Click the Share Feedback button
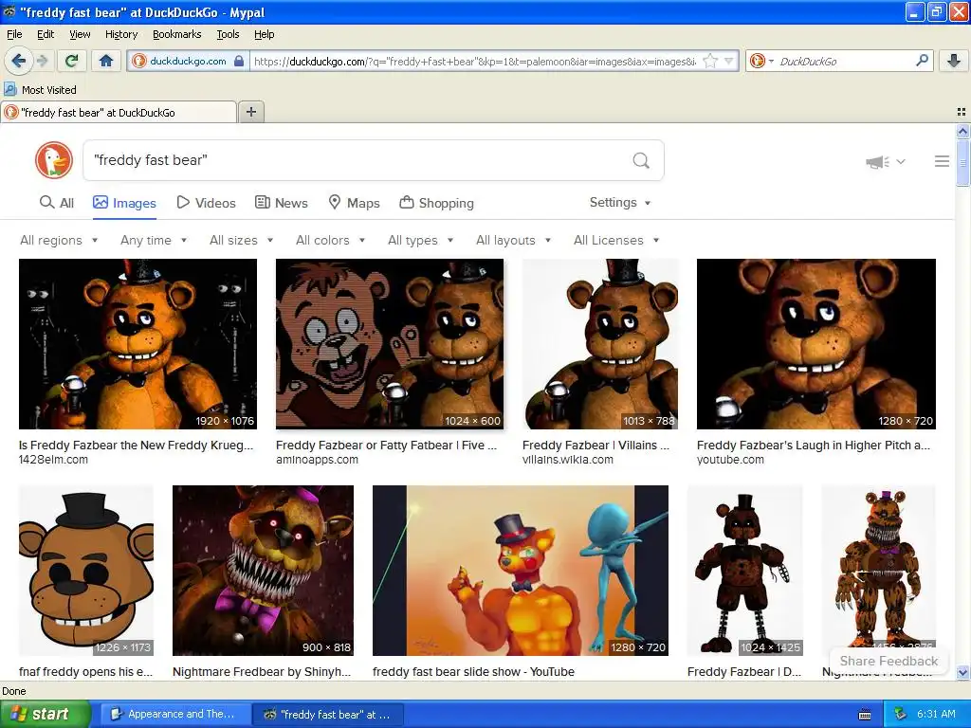The image size is (971, 728). click(x=889, y=661)
